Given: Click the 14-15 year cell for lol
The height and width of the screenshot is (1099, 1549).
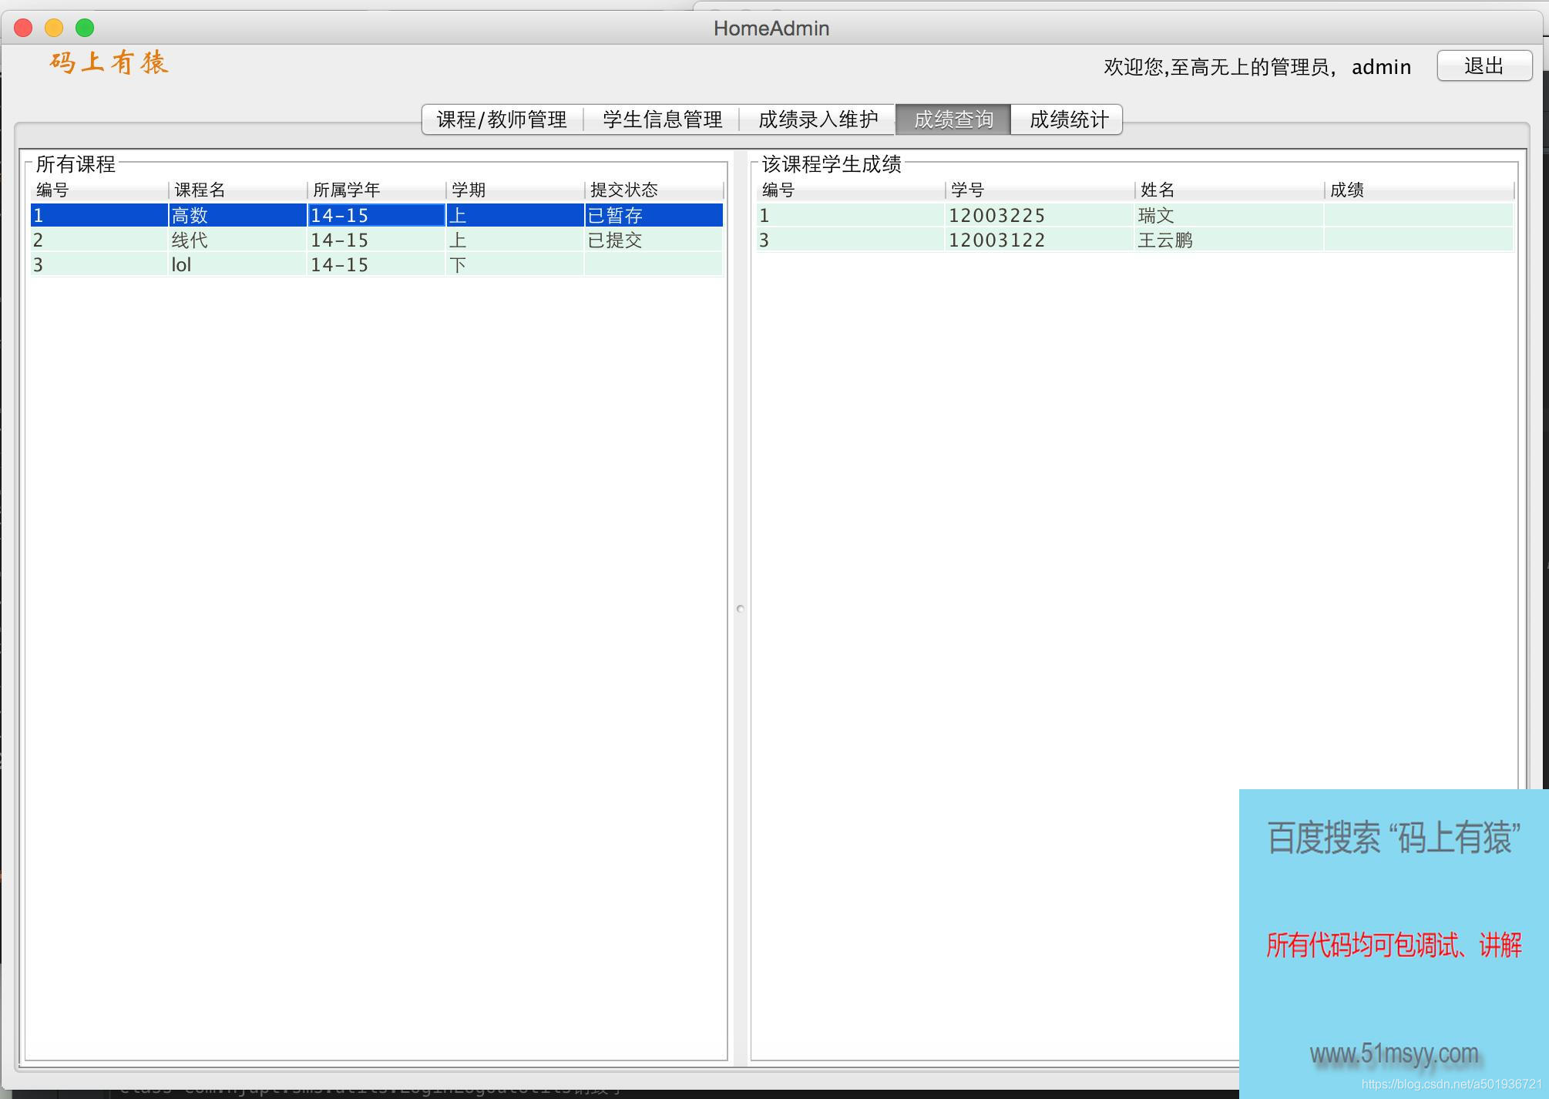Looking at the screenshot, I should (x=377, y=264).
